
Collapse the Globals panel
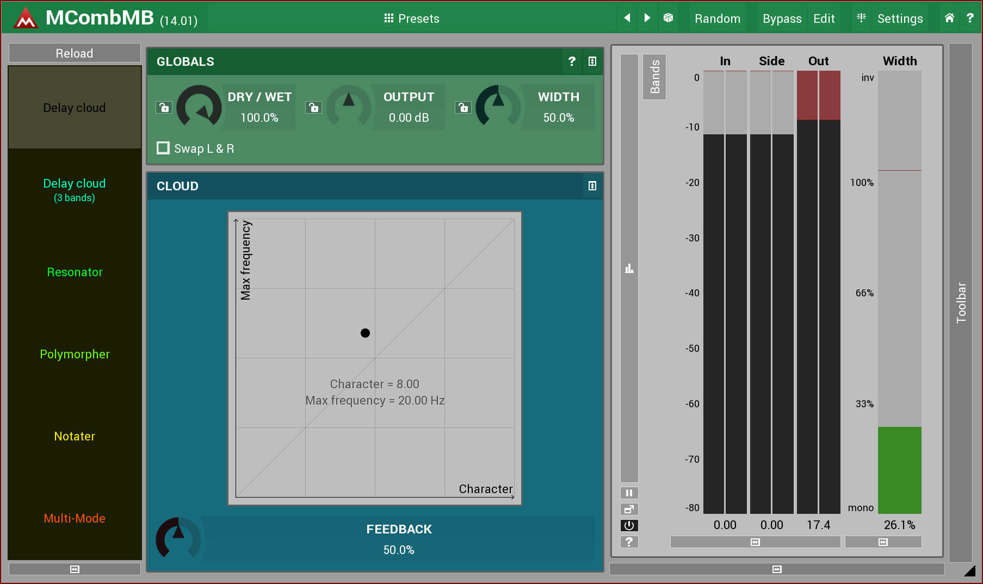tap(592, 61)
